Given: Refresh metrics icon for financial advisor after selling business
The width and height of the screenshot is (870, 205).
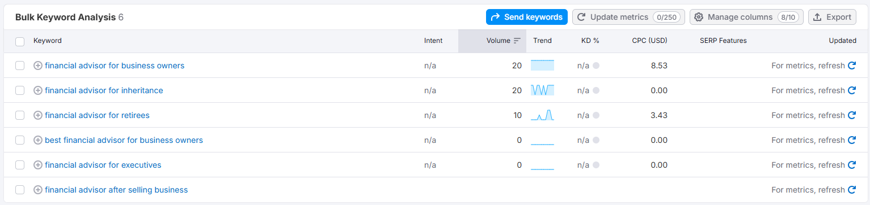Looking at the screenshot, I should 851,190.
